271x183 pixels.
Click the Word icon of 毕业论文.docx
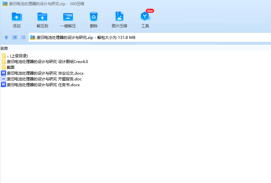tap(4, 73)
